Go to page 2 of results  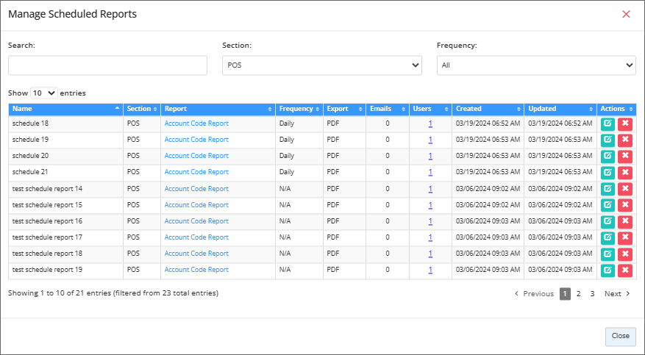[578, 294]
